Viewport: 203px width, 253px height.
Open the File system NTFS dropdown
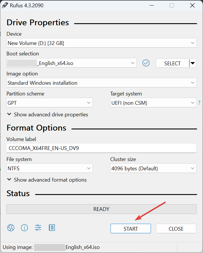tap(49, 168)
